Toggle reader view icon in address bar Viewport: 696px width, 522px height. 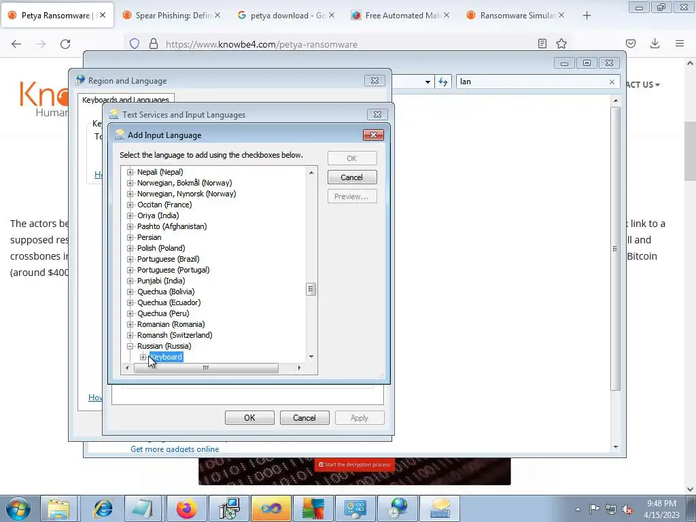(542, 43)
